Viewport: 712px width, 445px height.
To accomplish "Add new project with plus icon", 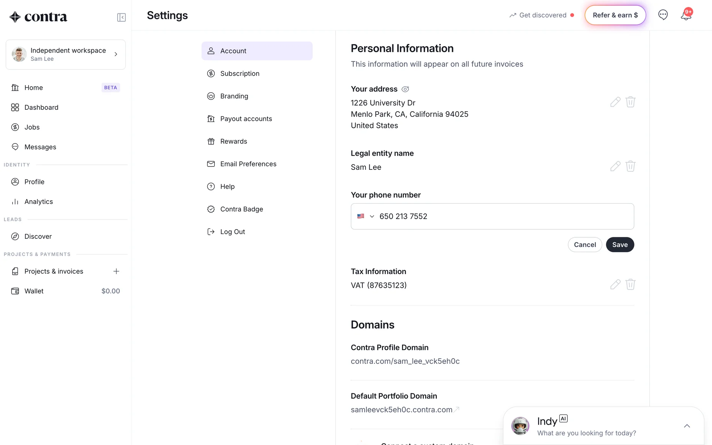I will tap(116, 271).
